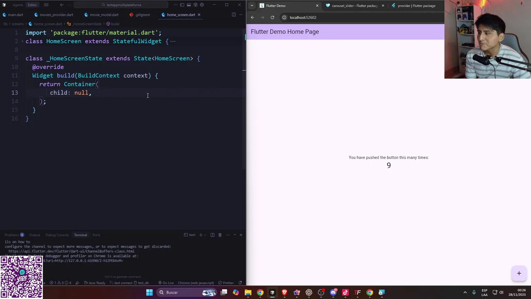Close the terminal panel
This screenshot has width=531, height=299.
click(x=241, y=235)
